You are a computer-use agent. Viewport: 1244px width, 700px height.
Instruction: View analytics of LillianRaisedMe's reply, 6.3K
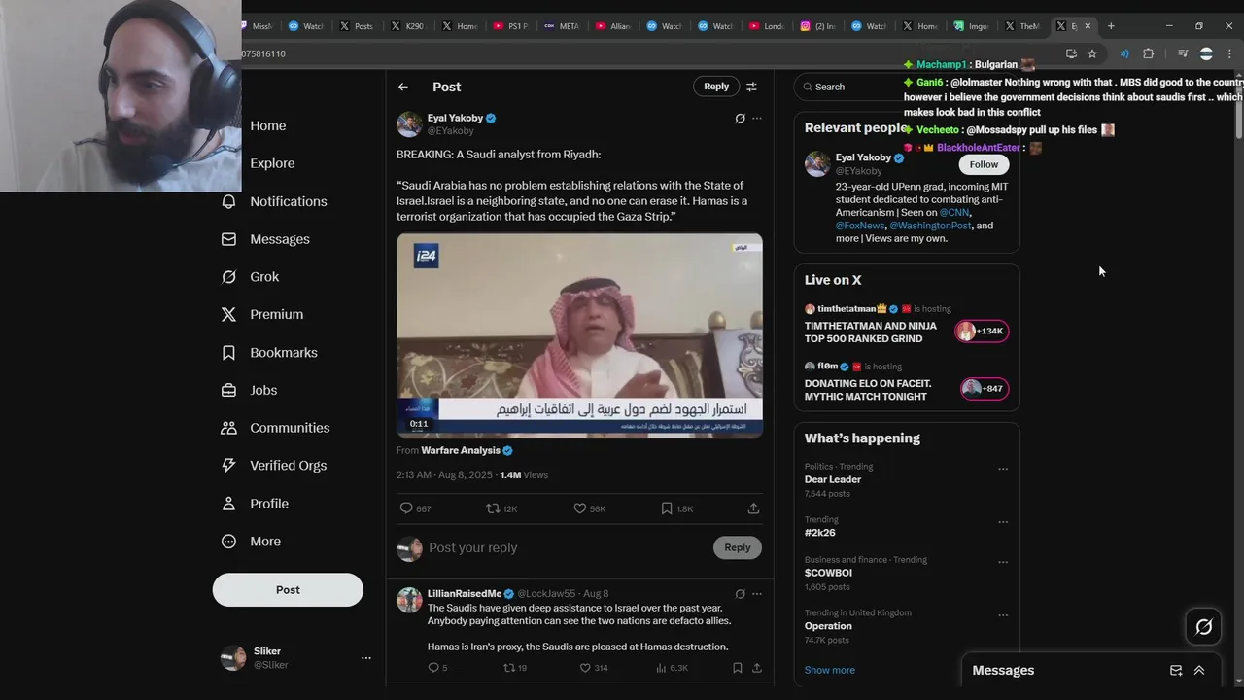(661, 668)
